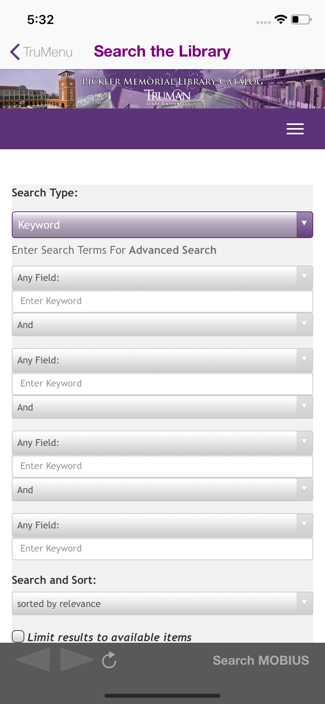The image size is (325, 704).
Task: Open the Search Type Keyword dropdown
Action: tap(162, 225)
